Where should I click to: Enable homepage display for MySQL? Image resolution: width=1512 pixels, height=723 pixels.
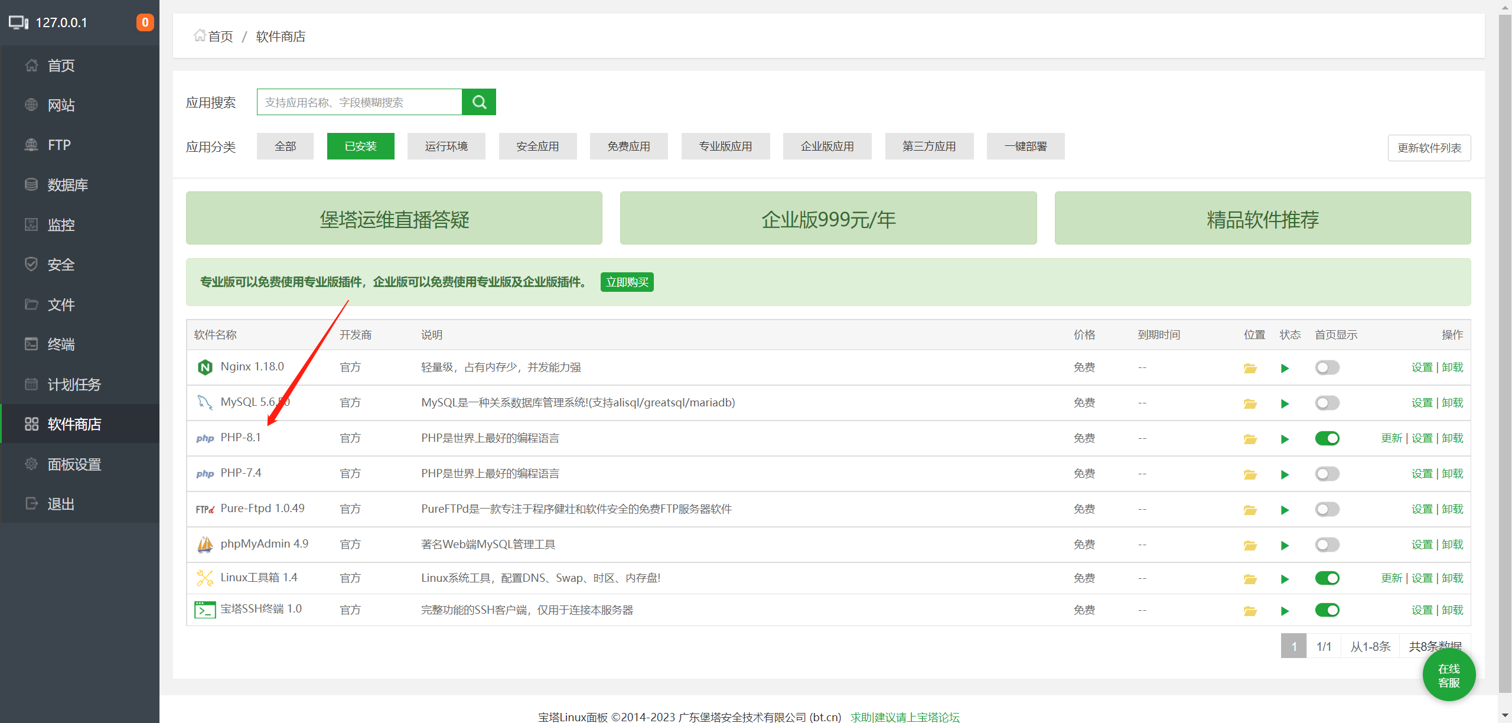point(1327,403)
